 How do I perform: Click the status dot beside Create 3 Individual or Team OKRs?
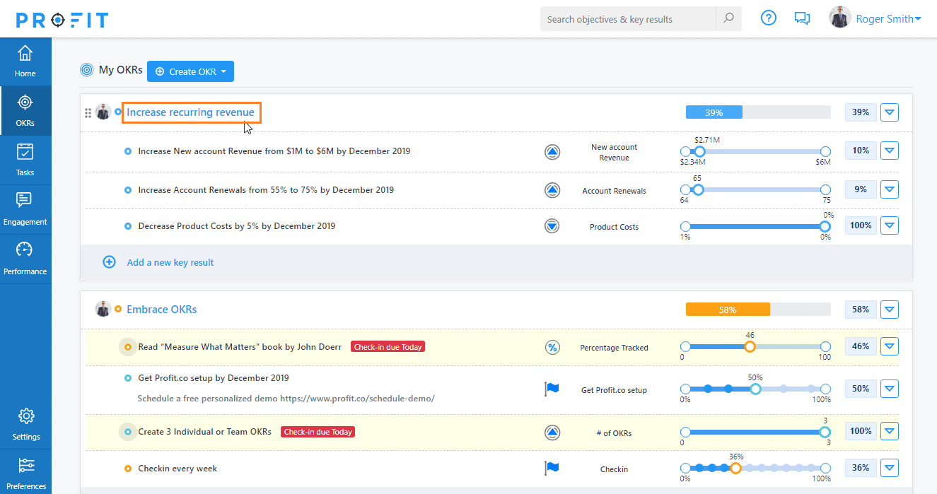pos(128,432)
